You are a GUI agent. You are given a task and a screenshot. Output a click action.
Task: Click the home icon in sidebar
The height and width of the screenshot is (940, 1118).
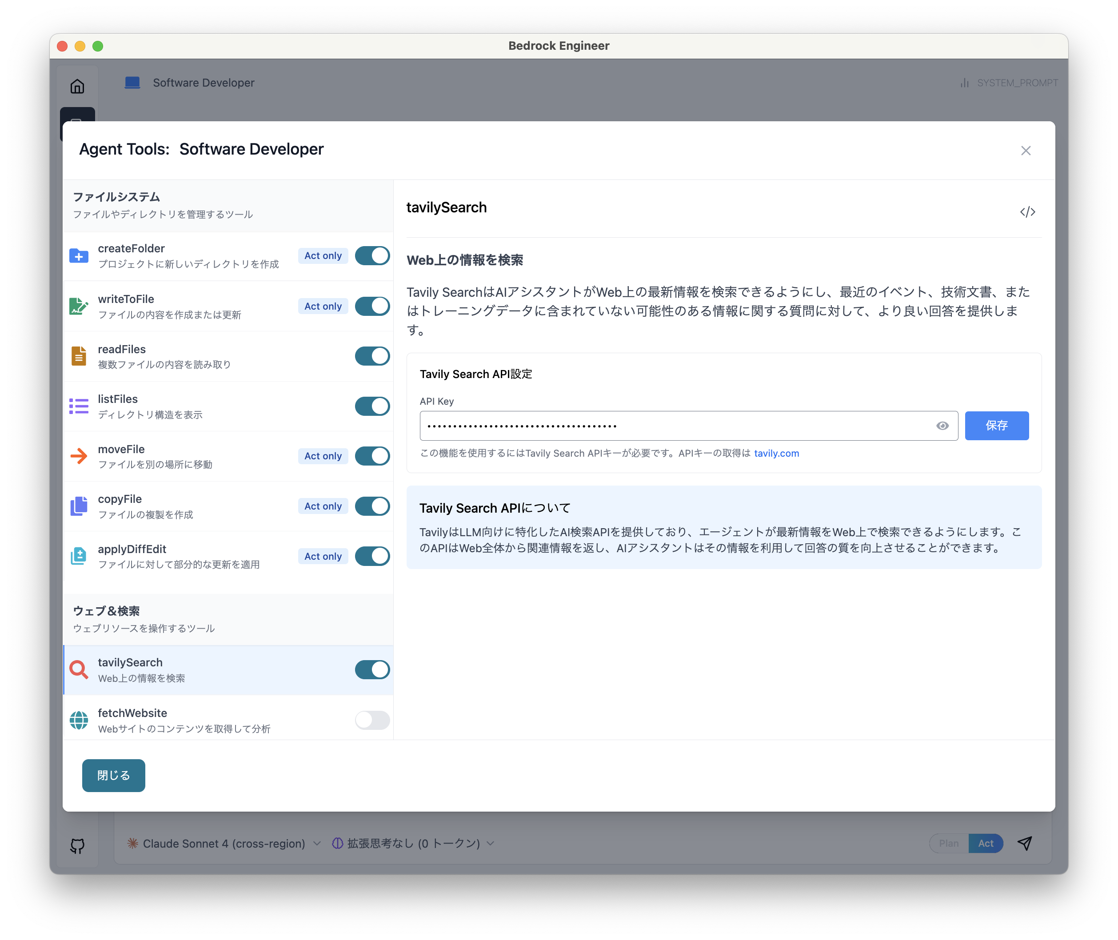[77, 86]
